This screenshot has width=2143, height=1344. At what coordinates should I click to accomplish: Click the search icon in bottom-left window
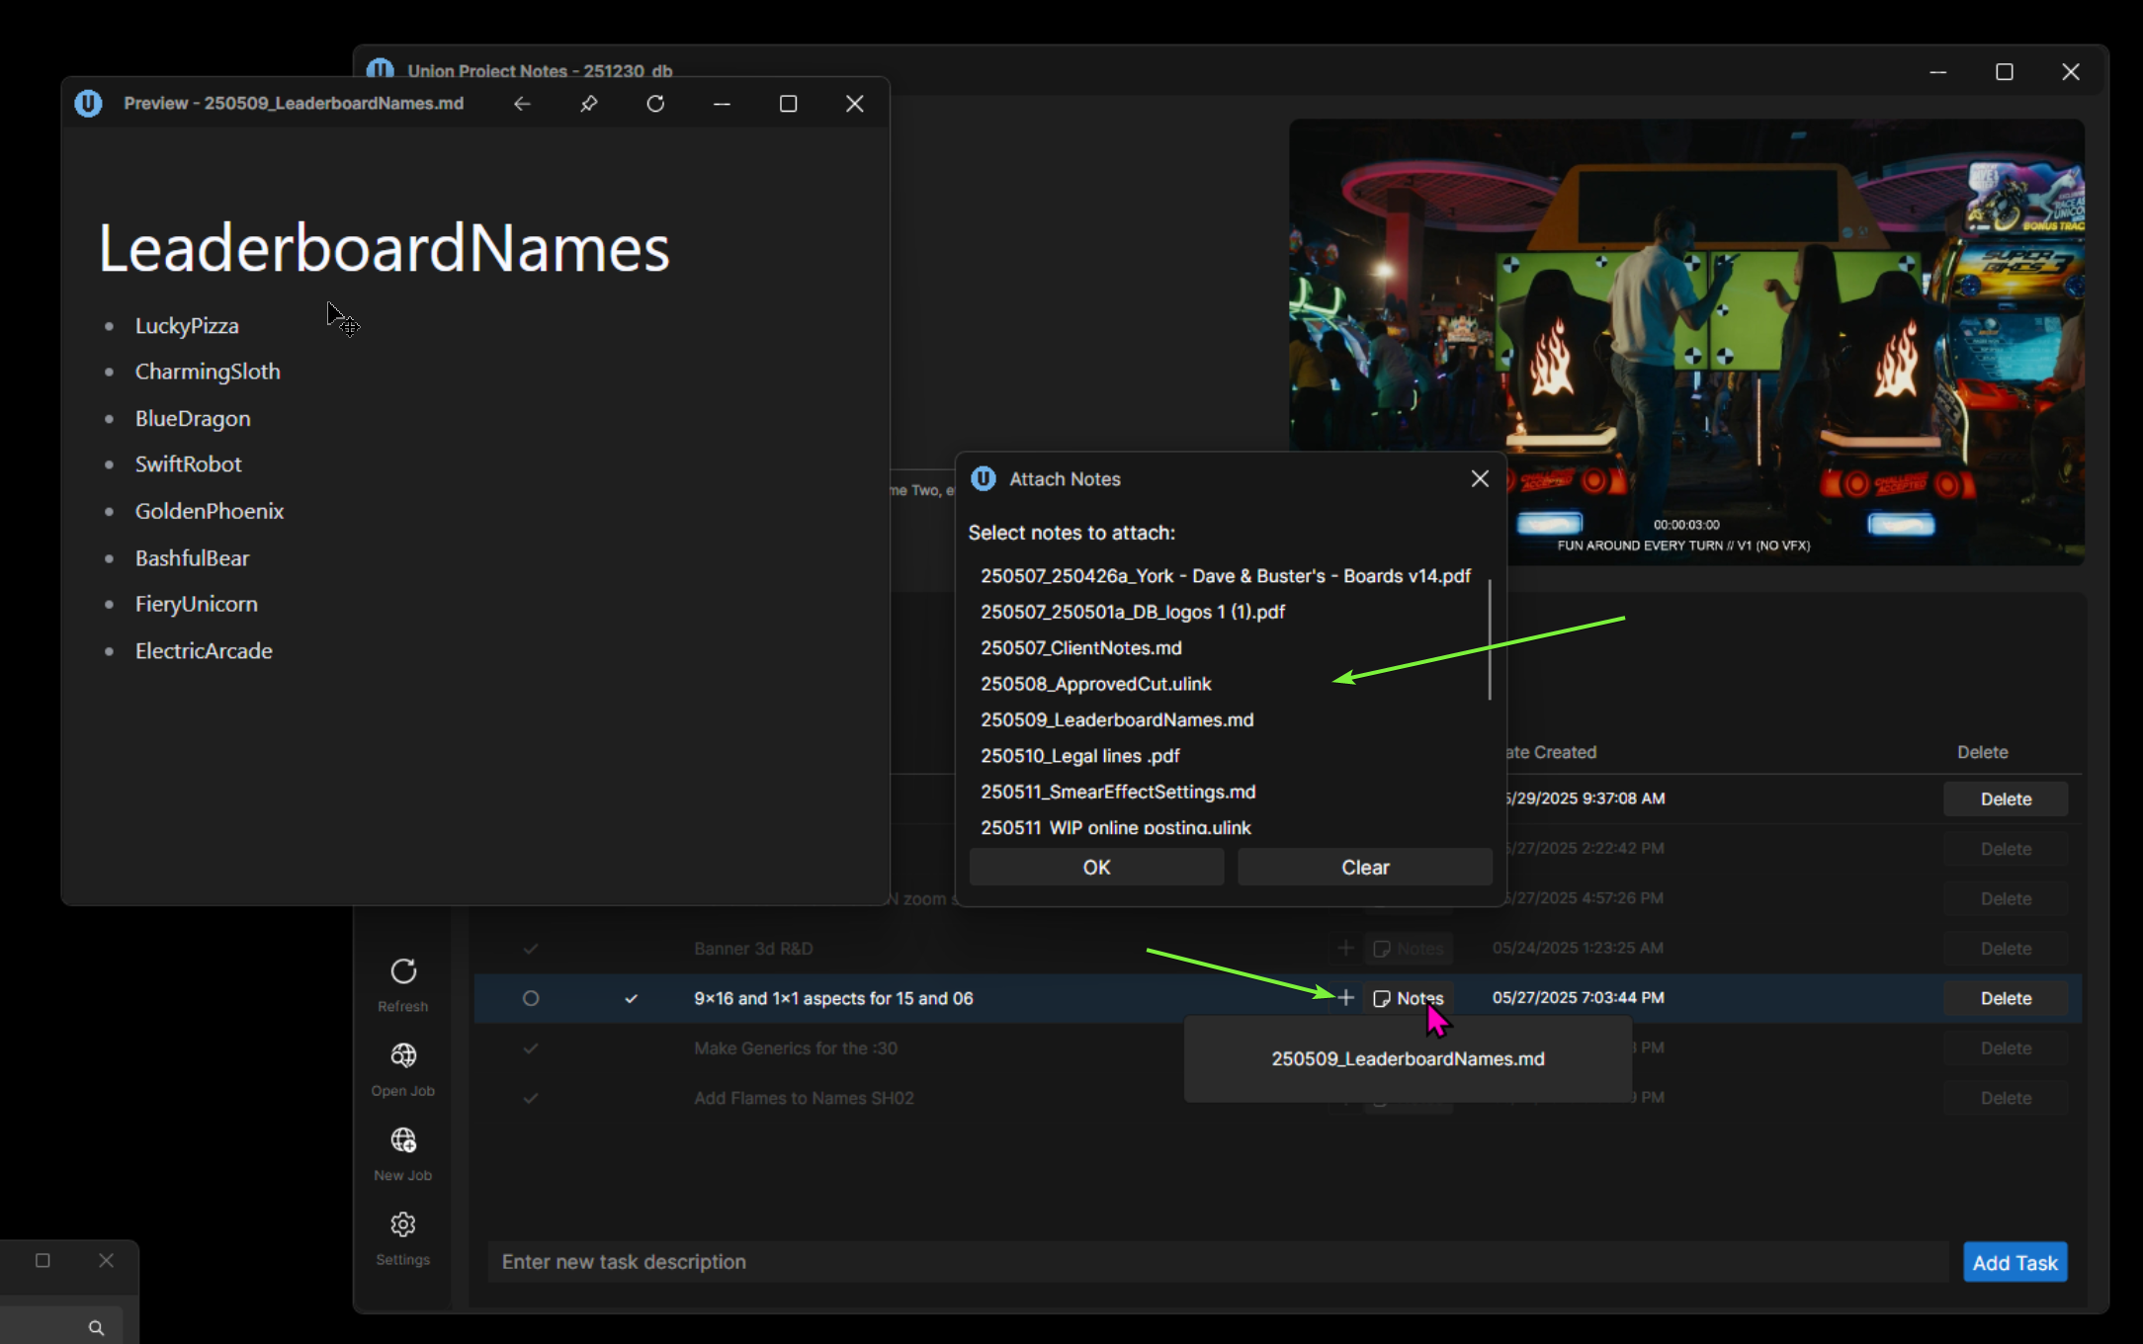tap(96, 1327)
